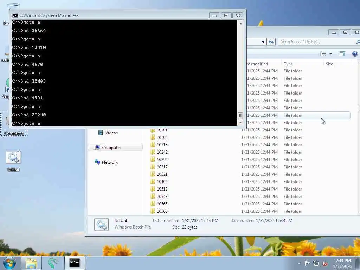Open Explorer help button
The width and height of the screenshot is (360, 270).
[x=355, y=54]
